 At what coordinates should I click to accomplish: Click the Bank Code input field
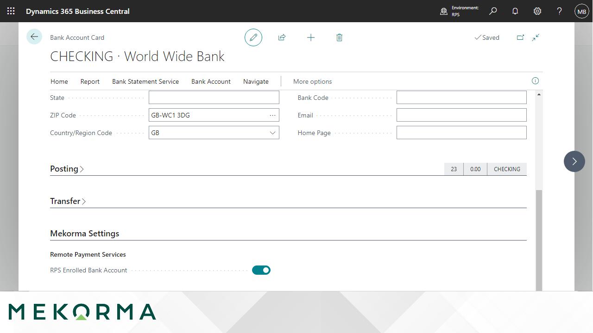click(461, 98)
